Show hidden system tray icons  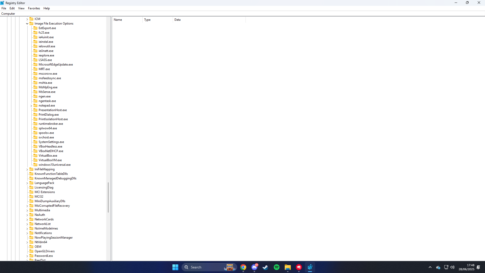430,267
